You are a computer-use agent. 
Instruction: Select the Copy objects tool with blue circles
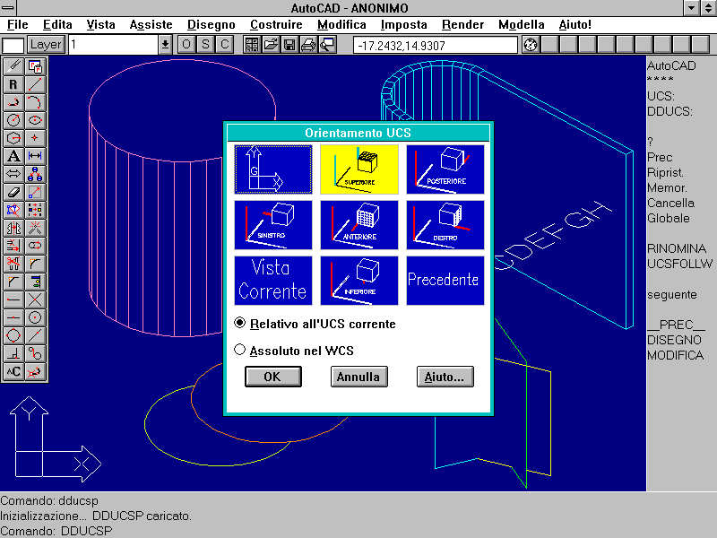[35, 174]
